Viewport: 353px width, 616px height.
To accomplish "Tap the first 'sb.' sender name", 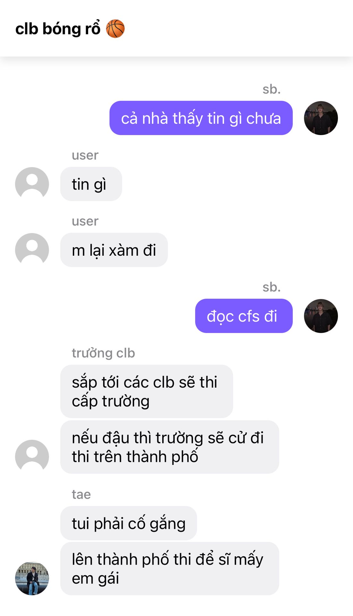I will coord(272,89).
